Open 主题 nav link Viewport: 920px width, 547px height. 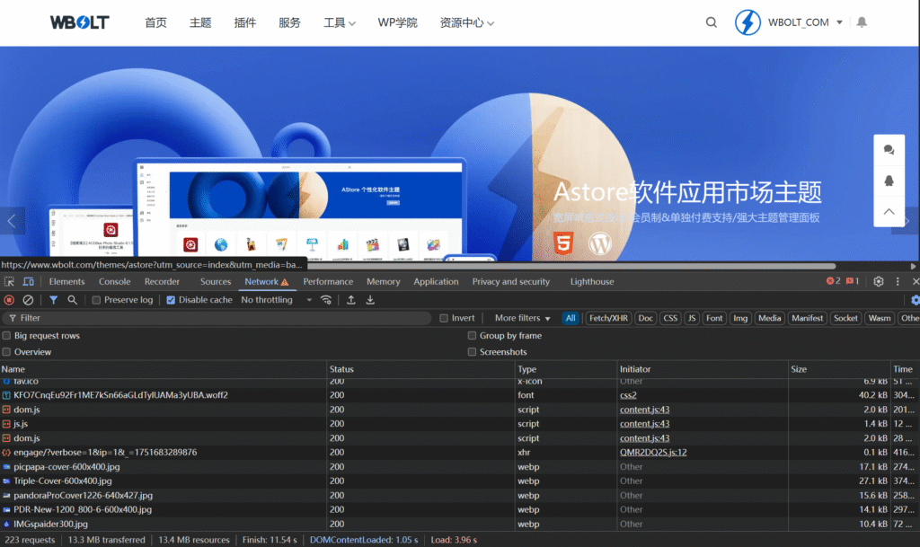pyautogui.click(x=200, y=22)
